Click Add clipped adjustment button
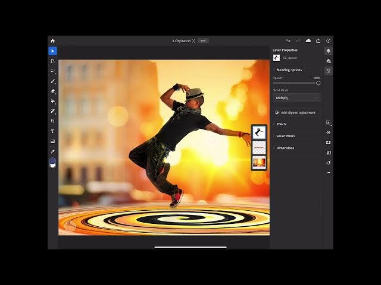 coord(296,112)
